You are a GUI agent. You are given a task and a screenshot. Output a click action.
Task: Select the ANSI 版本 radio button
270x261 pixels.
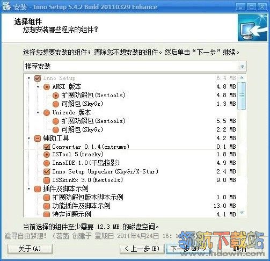pos(47,87)
